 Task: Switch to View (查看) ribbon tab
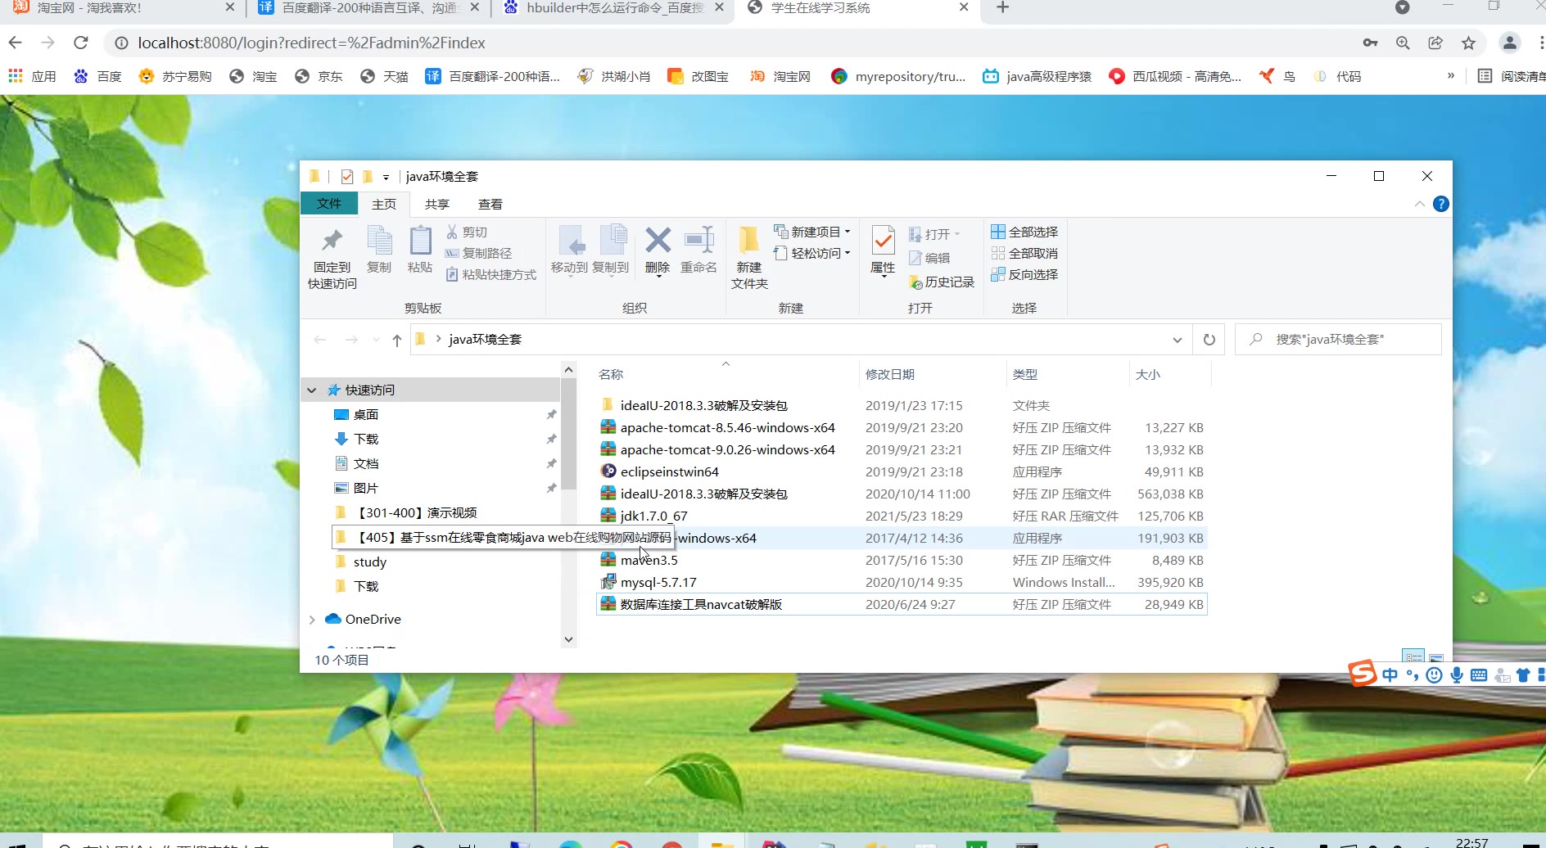click(490, 204)
